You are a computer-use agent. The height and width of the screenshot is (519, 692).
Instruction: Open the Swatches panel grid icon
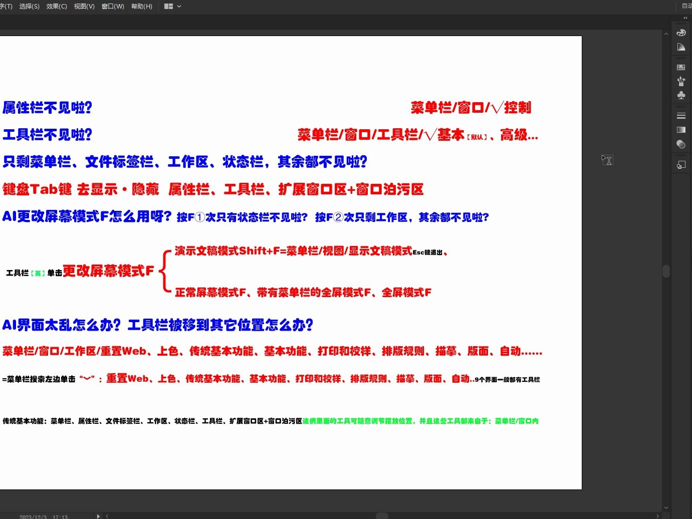pyautogui.click(x=681, y=67)
